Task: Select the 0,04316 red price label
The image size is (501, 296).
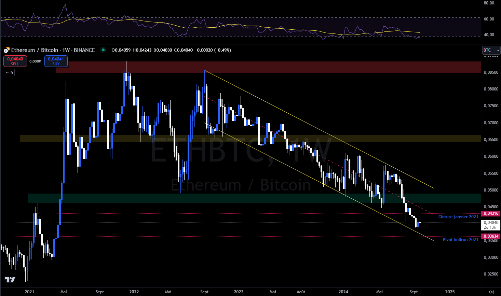Action: tap(491, 213)
